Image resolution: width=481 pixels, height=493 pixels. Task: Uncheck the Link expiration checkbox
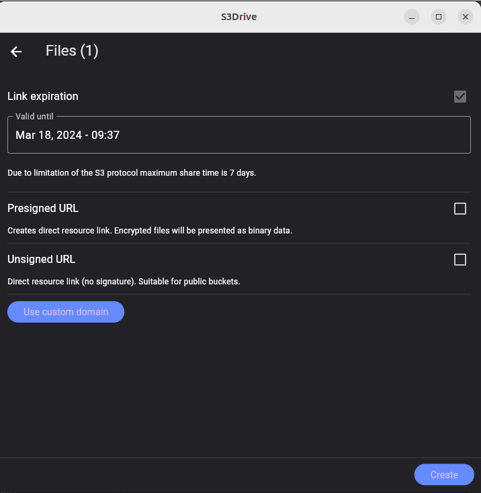(460, 97)
